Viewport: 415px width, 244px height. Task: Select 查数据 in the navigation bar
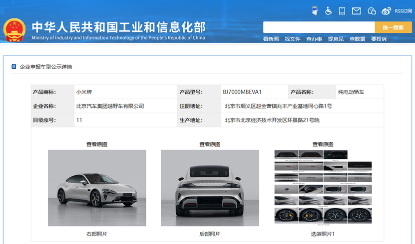(x=357, y=39)
